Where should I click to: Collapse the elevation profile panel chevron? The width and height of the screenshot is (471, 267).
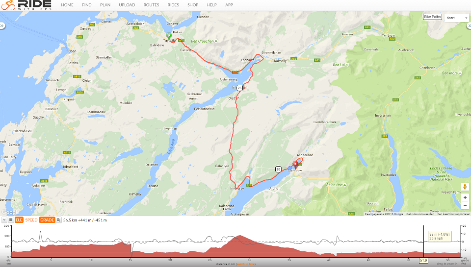coord(4,220)
